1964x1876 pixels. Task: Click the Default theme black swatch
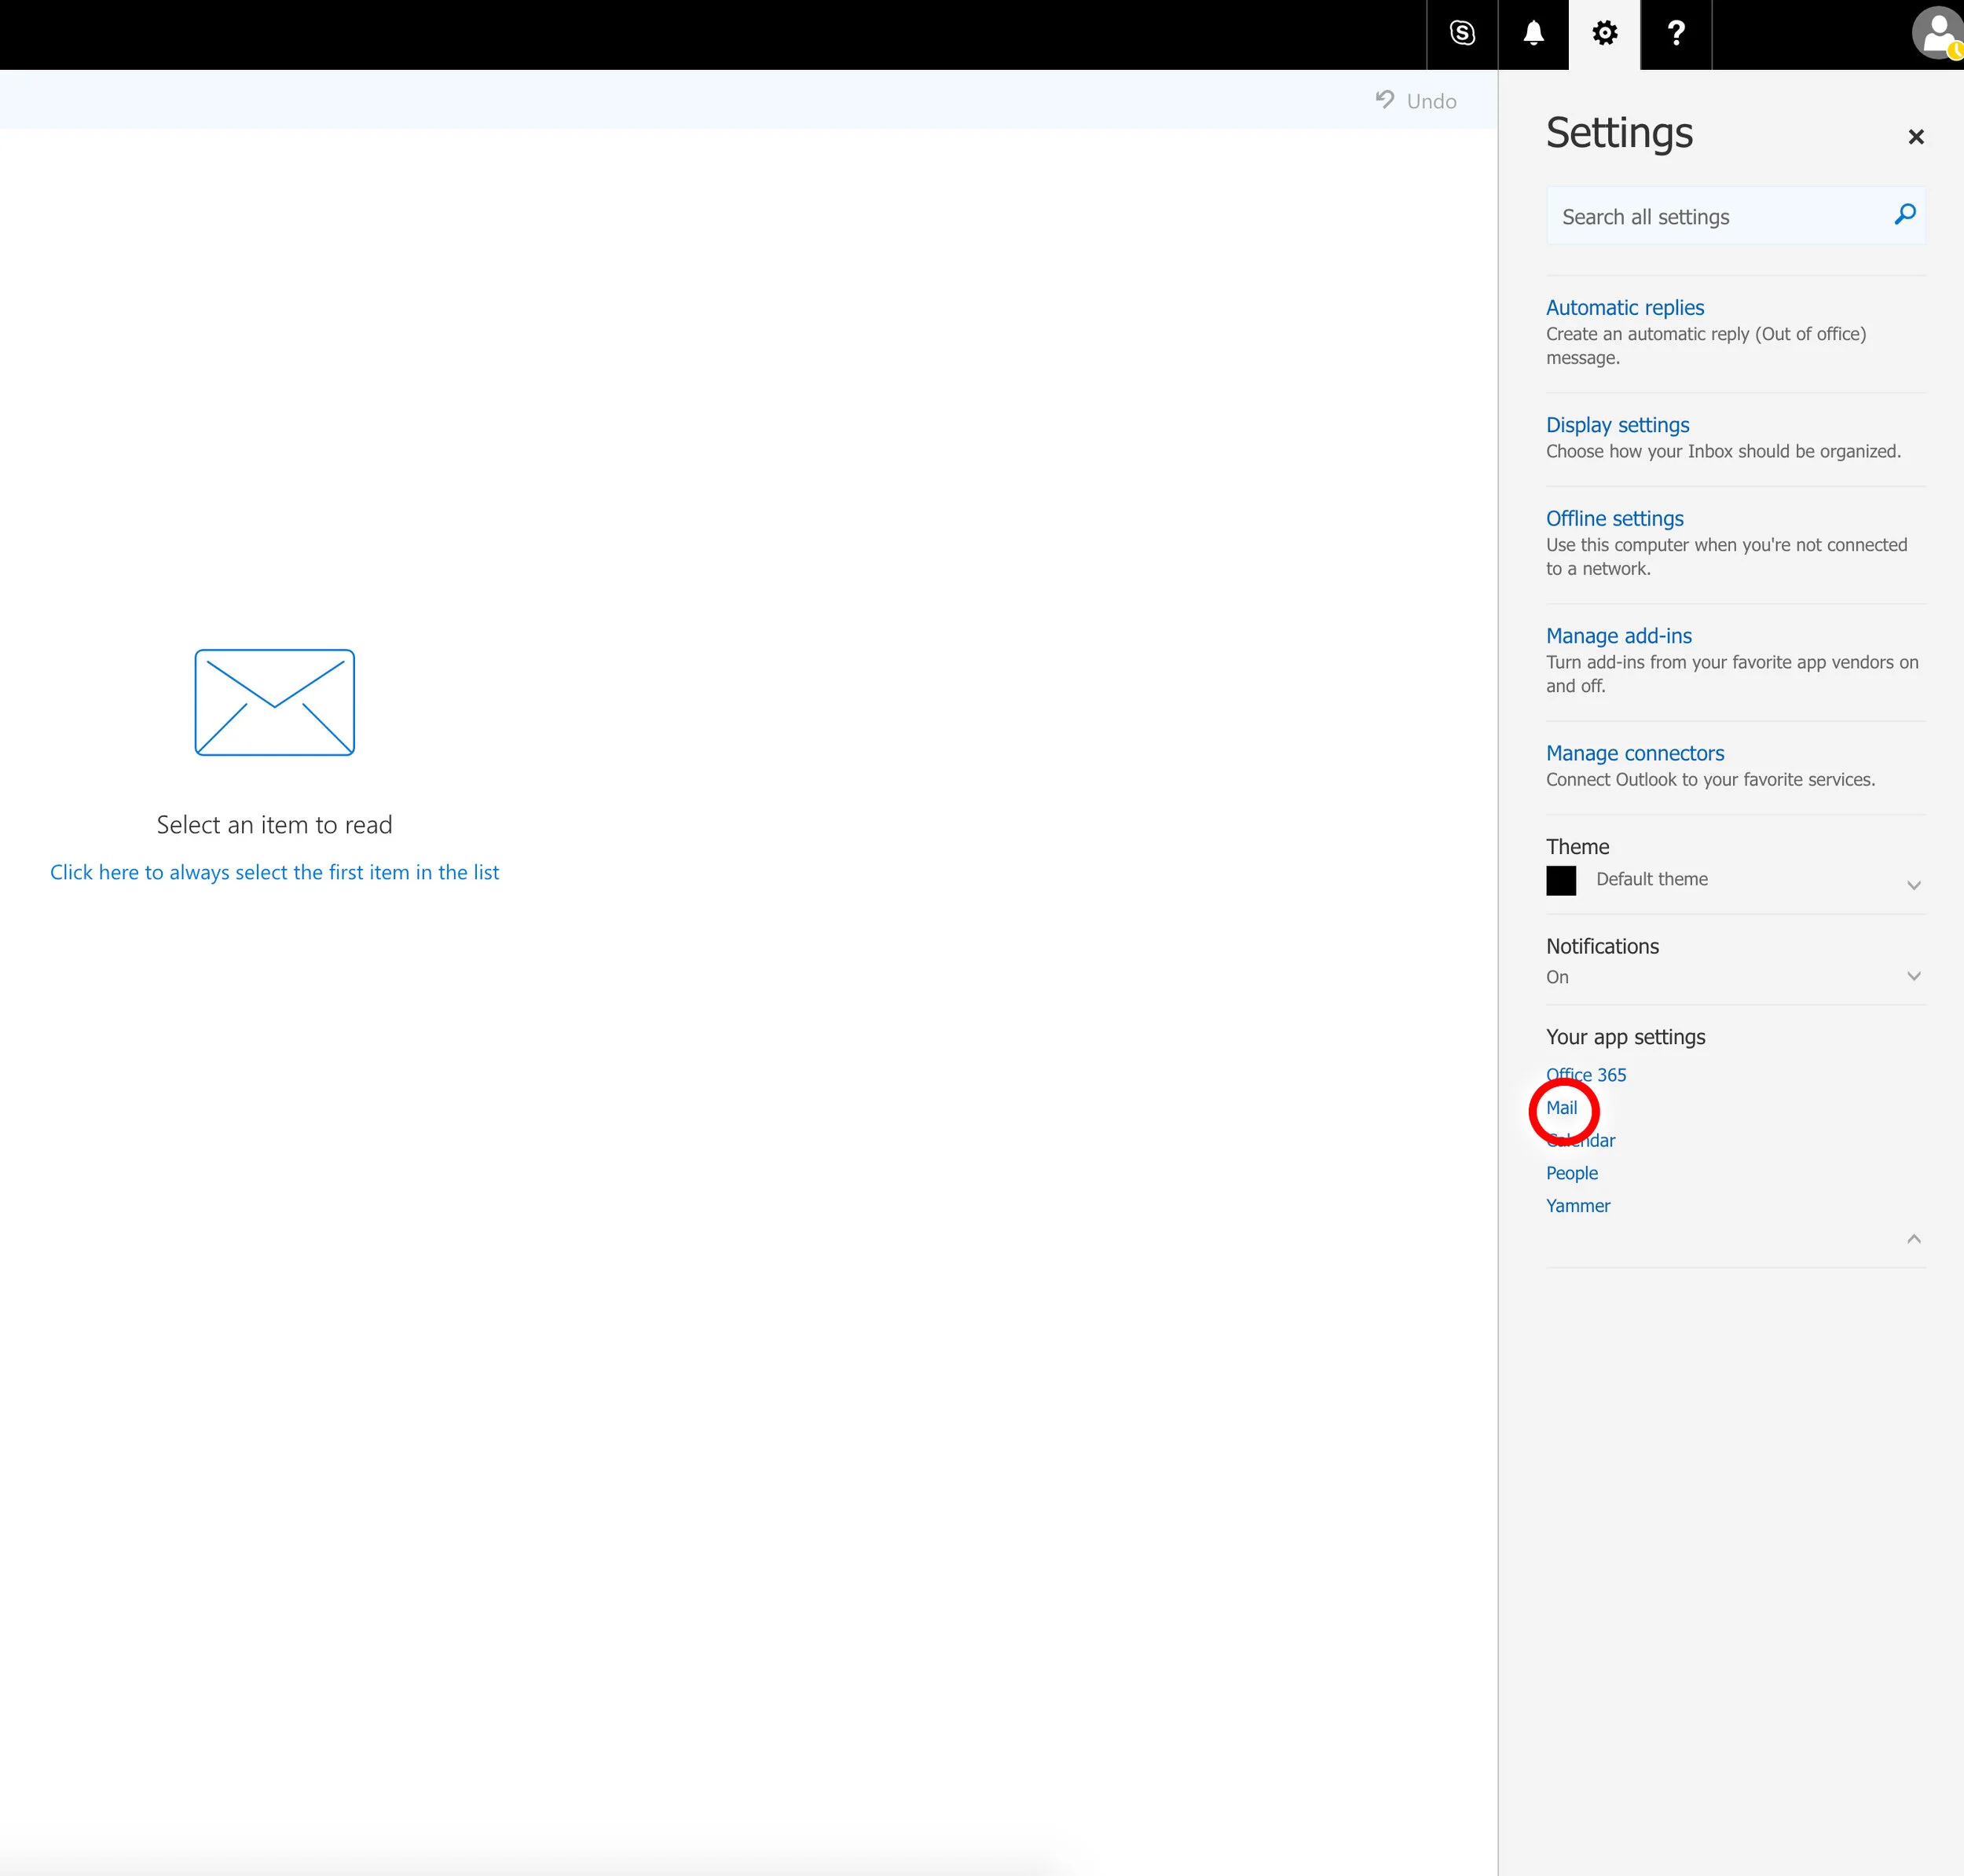1560,881
